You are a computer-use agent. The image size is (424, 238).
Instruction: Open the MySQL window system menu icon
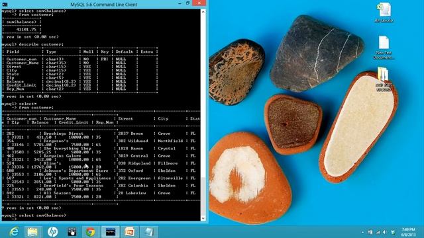(x=5, y=5)
